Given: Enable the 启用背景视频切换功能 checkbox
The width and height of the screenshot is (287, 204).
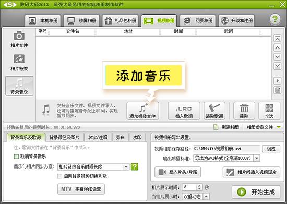Looking at the screenshot, I should click(x=59, y=176).
